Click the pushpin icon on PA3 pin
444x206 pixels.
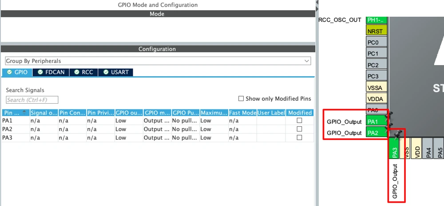tap(398, 134)
